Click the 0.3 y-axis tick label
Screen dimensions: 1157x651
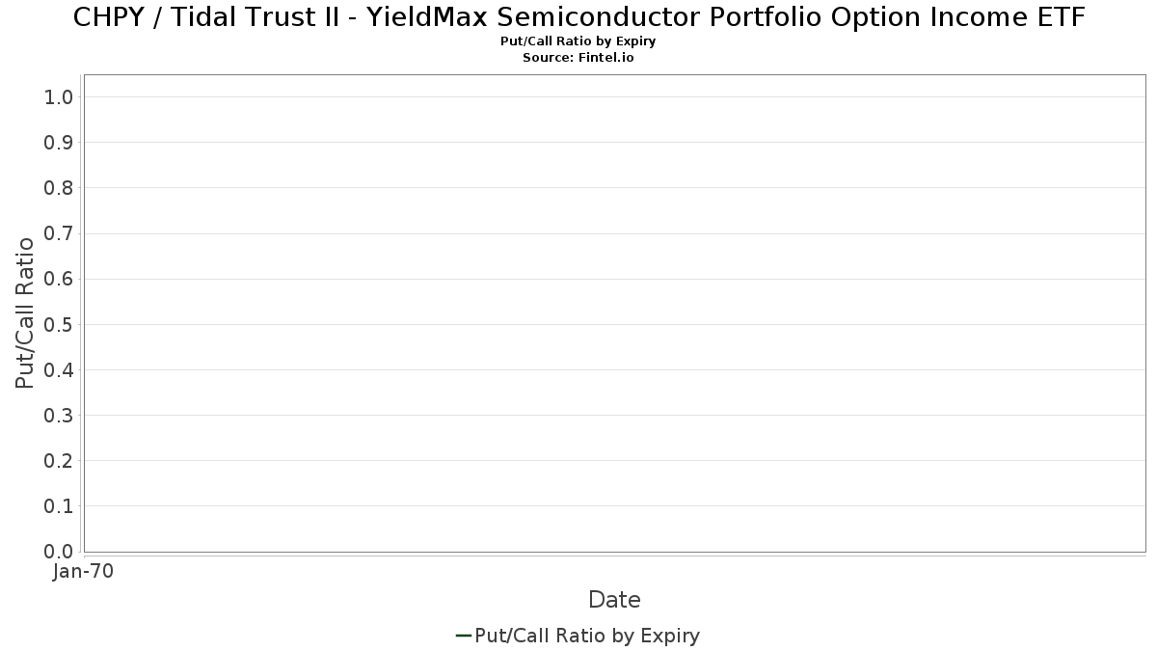(x=59, y=415)
